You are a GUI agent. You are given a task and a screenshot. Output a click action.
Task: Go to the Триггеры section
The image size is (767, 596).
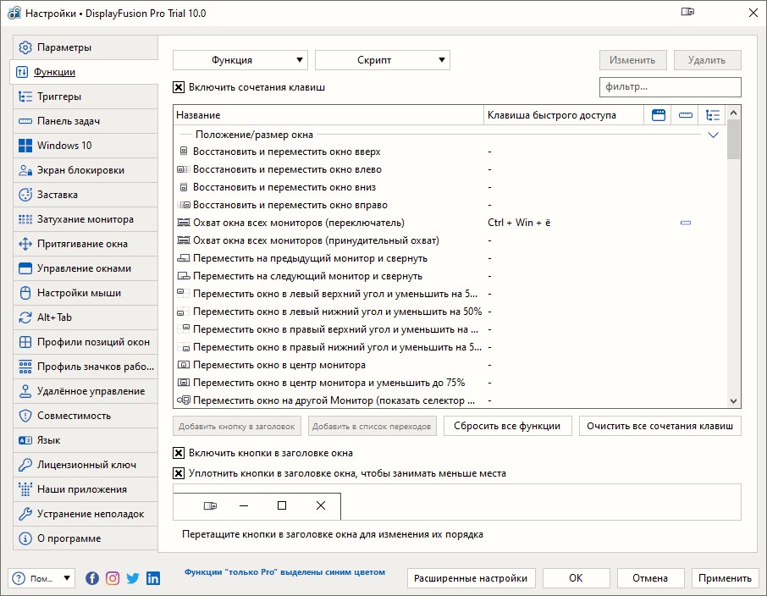pos(86,97)
